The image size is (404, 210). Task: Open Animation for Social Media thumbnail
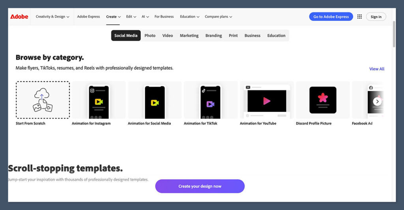click(x=155, y=100)
